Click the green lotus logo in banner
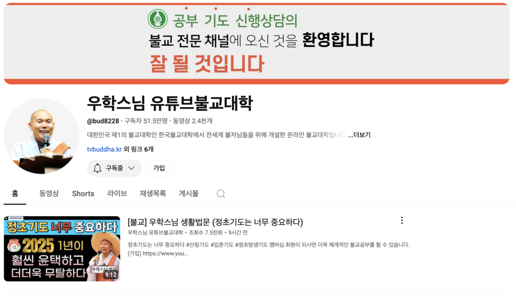 pyautogui.click(x=157, y=19)
